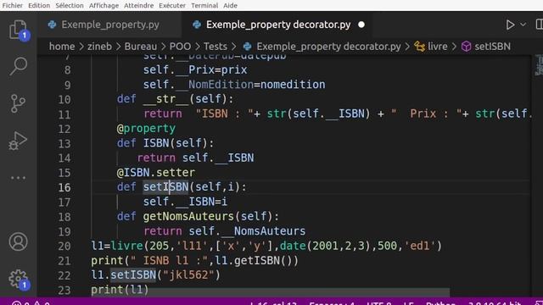Open run options dropdown arrow next to play

[523, 25]
